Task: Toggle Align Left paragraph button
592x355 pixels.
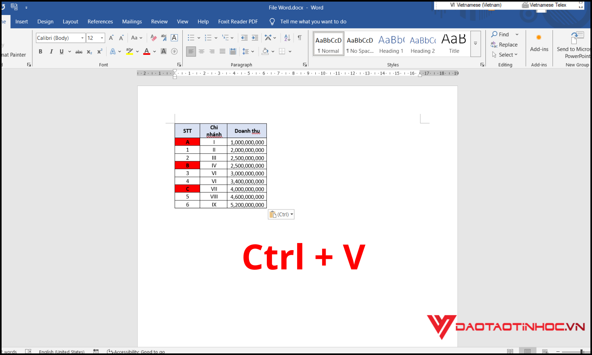Action: pos(191,51)
